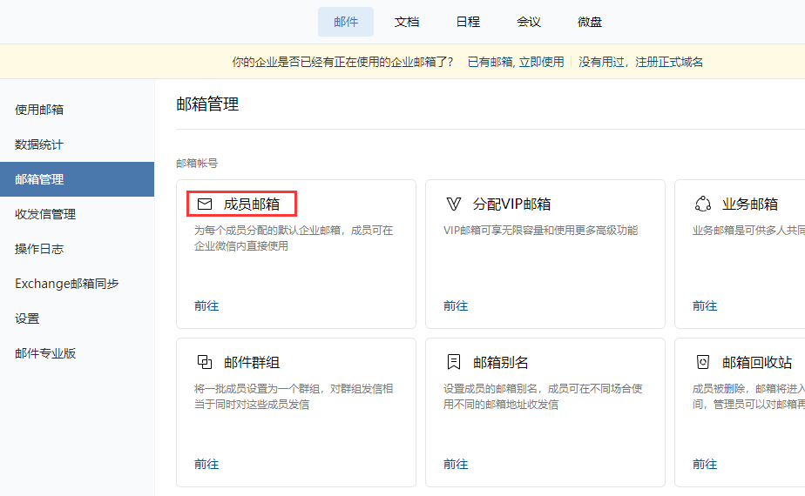Click the 邮箱别名 bookmark icon
This screenshot has width=805, height=496.
click(x=454, y=362)
